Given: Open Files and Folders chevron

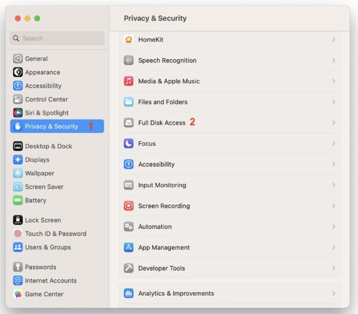Looking at the screenshot, I should coord(334,102).
